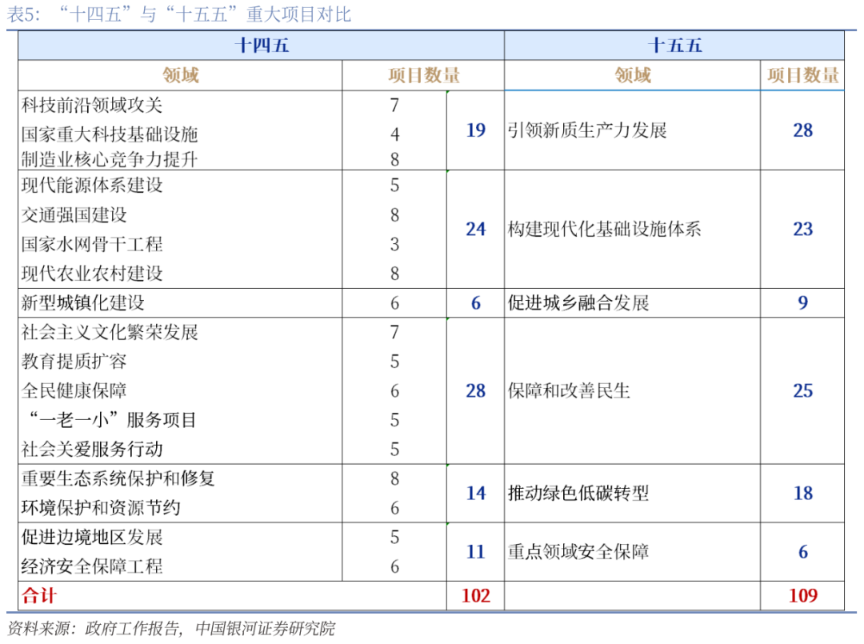
Task: Click the red "合计" total row label
Action: coord(40,596)
